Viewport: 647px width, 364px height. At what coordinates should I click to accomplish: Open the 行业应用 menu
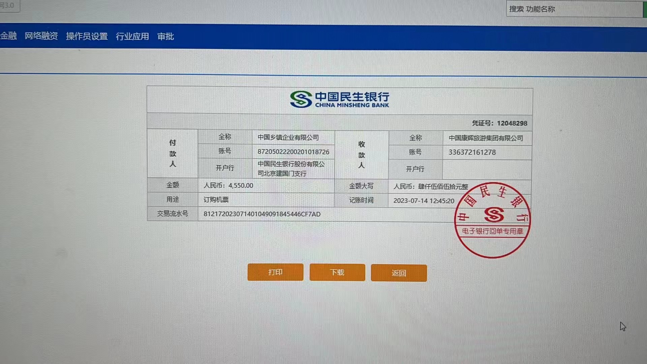[x=132, y=36]
